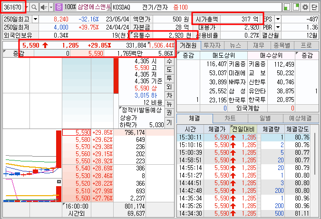Open settings with the gear icon
This screenshot has height=219, width=321.
[305, 7]
